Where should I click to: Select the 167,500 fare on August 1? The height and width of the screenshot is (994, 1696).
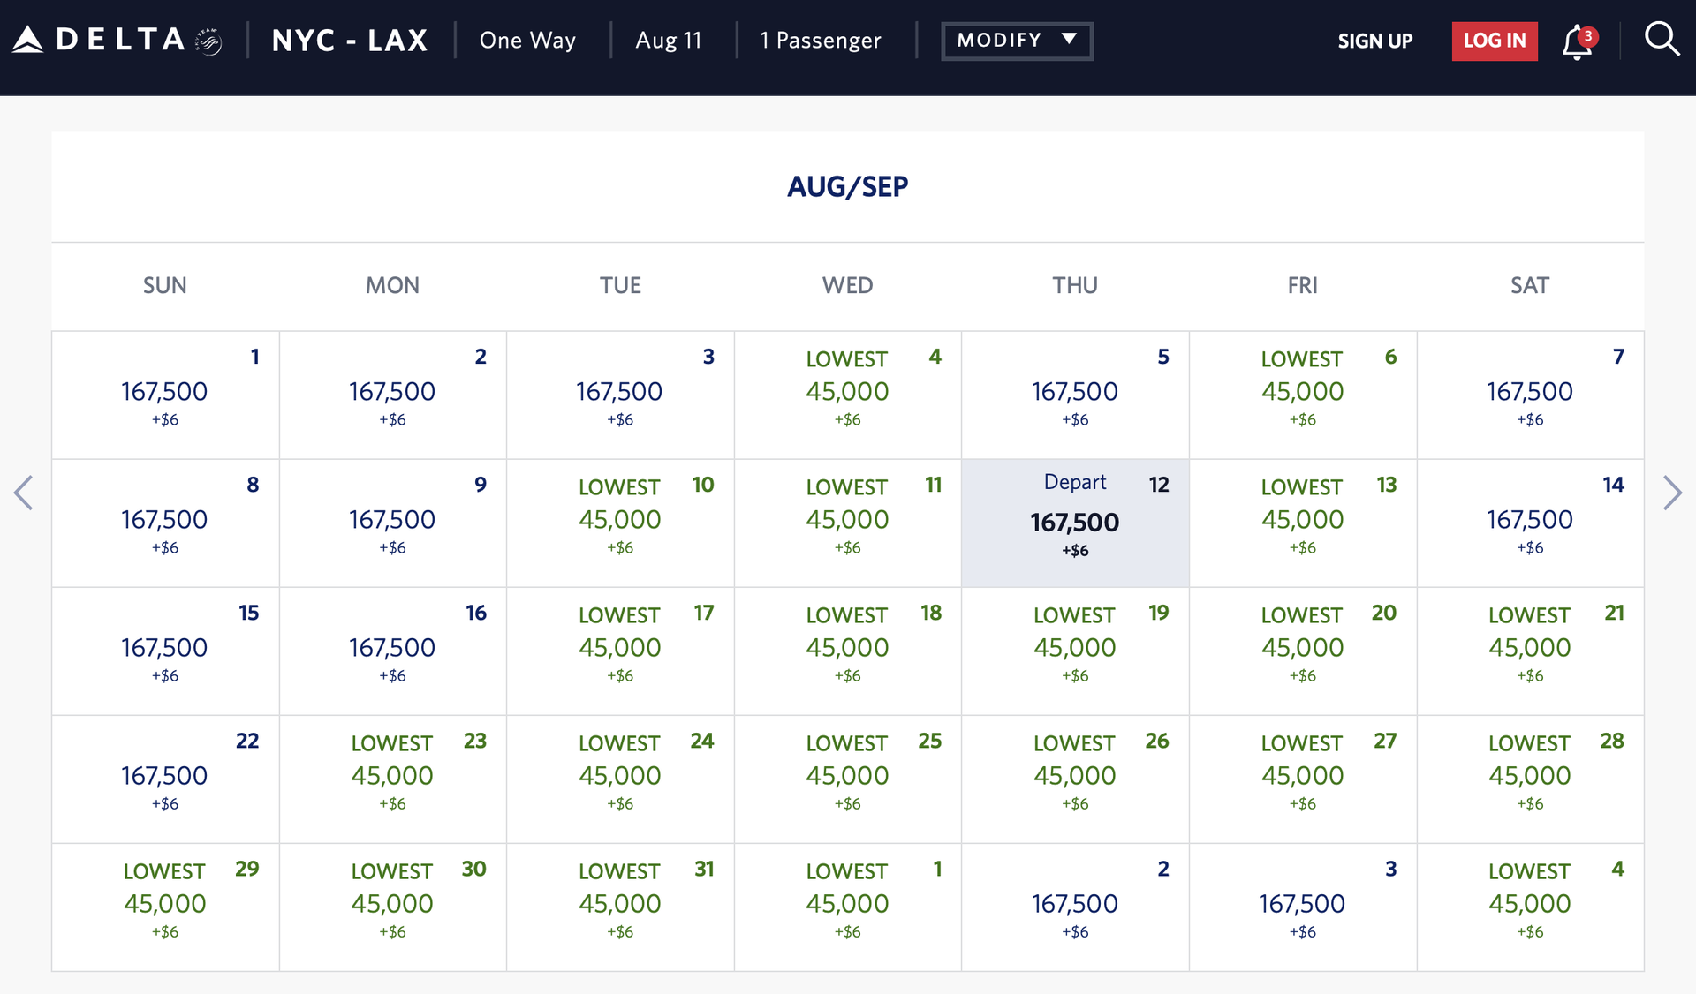point(164,395)
